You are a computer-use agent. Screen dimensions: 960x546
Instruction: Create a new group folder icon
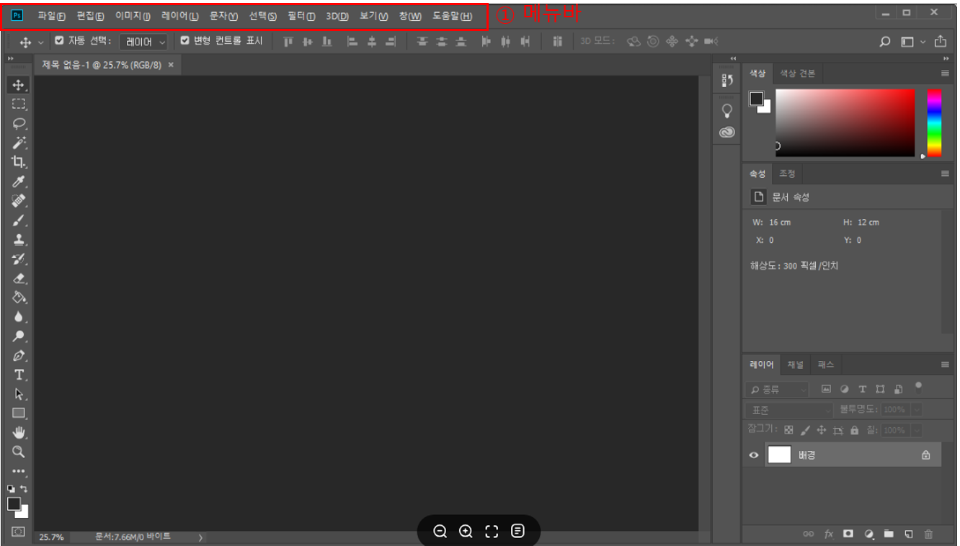pos(889,534)
